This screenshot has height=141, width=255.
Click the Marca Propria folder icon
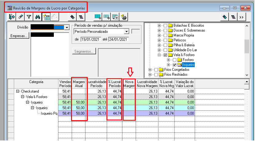pos(170,35)
